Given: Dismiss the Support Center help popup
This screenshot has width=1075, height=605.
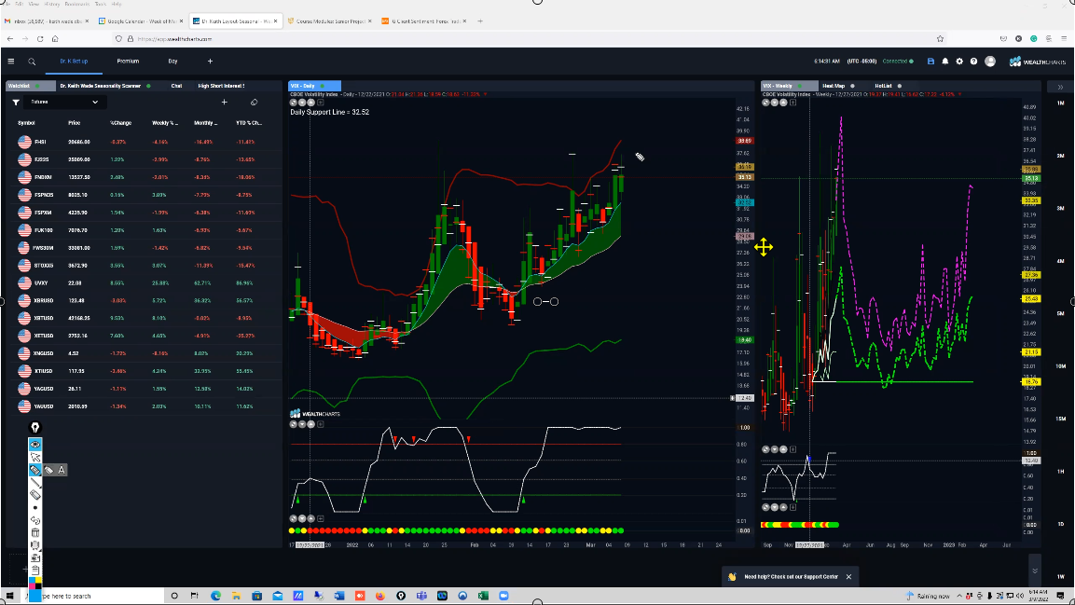Looking at the screenshot, I should click(848, 577).
